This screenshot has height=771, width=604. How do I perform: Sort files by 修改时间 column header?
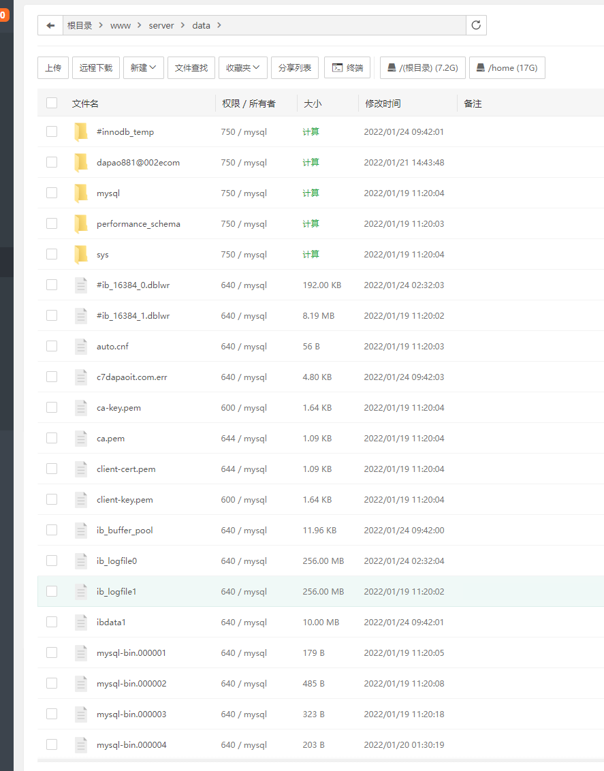pyautogui.click(x=383, y=104)
